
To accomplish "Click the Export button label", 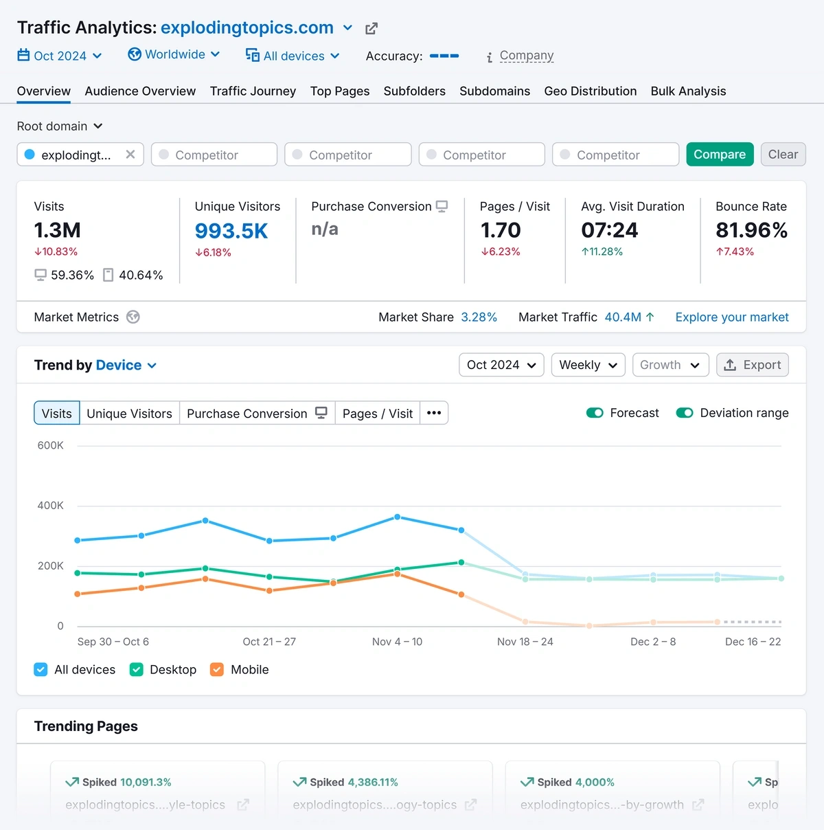I will (762, 365).
